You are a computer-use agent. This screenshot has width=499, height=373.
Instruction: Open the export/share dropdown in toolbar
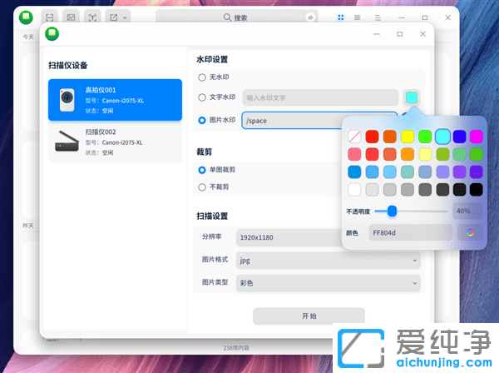118,17
